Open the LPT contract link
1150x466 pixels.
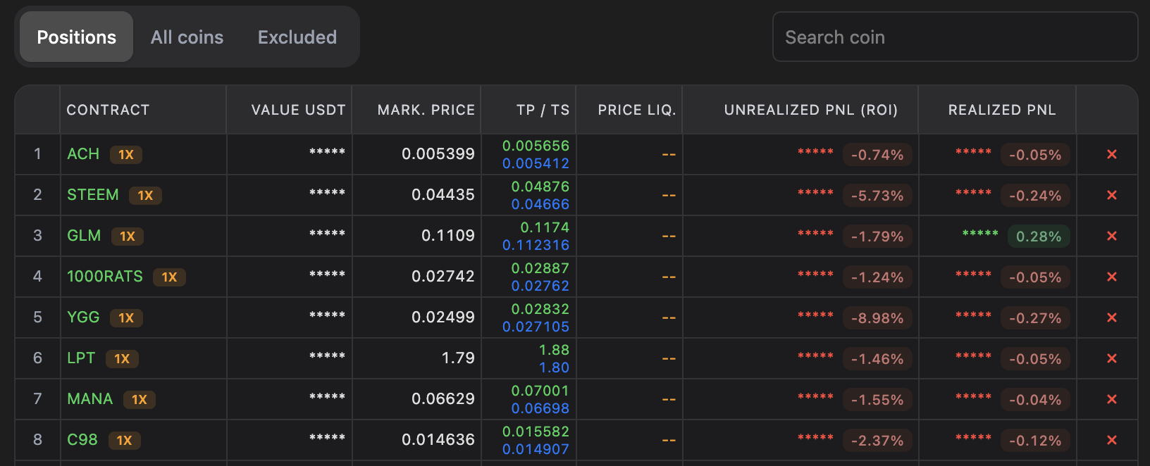[x=81, y=358]
